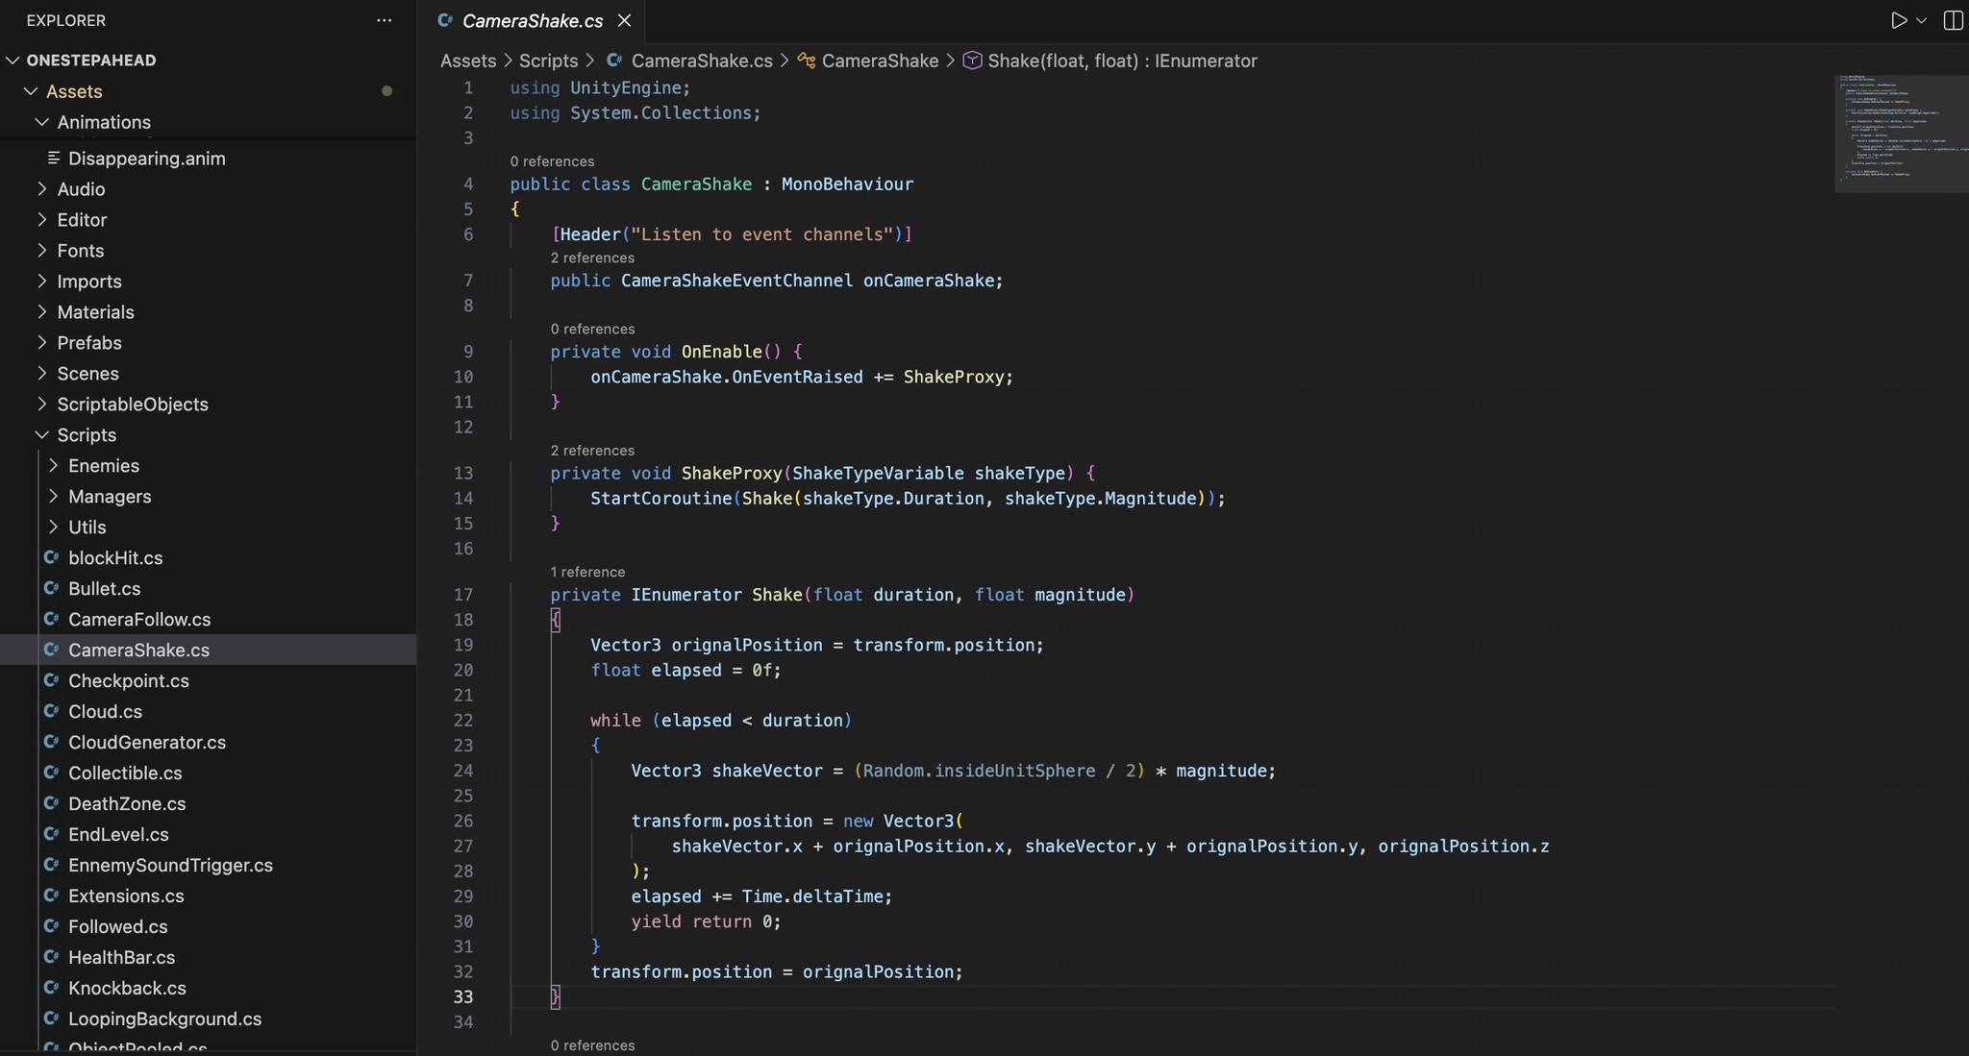Open CameraFollow.cs in the explorer

138,619
